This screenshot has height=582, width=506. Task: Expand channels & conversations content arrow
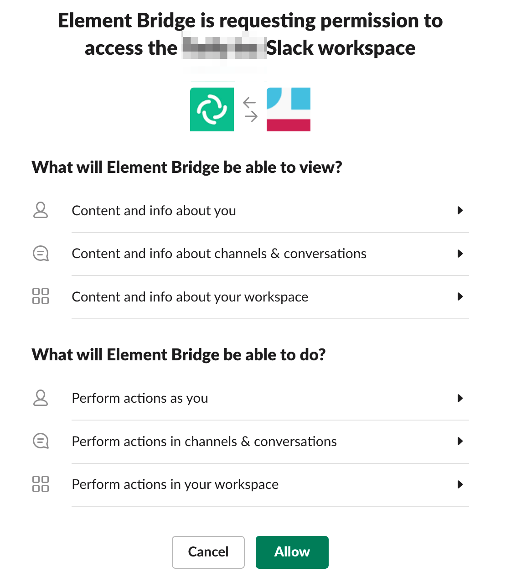[x=460, y=254]
